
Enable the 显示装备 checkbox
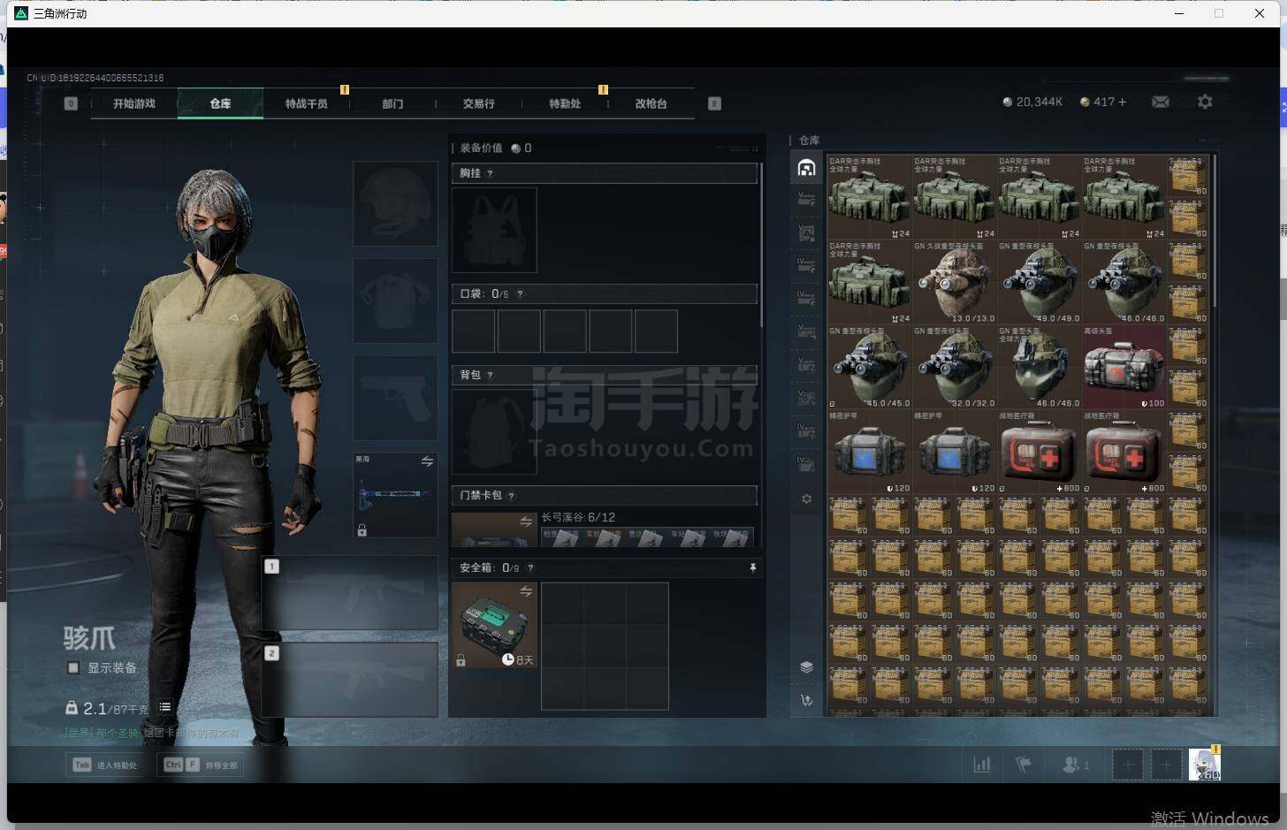(x=73, y=667)
